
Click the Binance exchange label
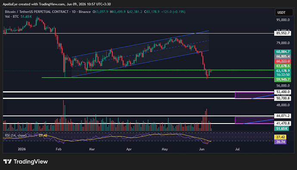point(85,12)
